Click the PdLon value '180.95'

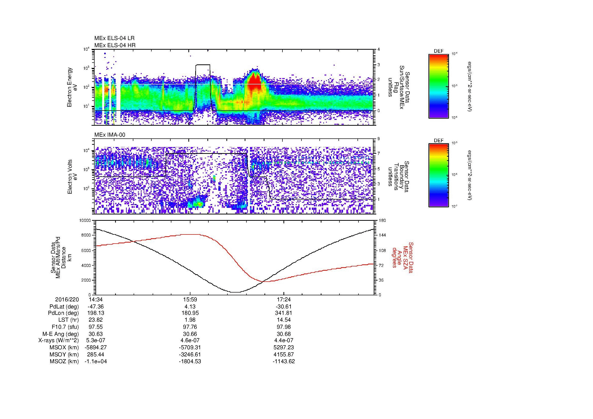coord(190,313)
